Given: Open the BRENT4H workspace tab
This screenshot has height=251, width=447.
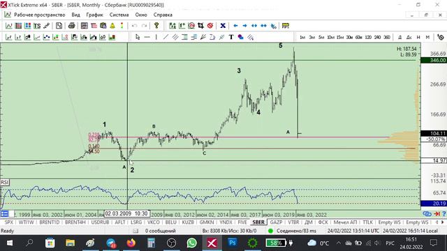Looking at the screenshot, I should tap(75, 222).
